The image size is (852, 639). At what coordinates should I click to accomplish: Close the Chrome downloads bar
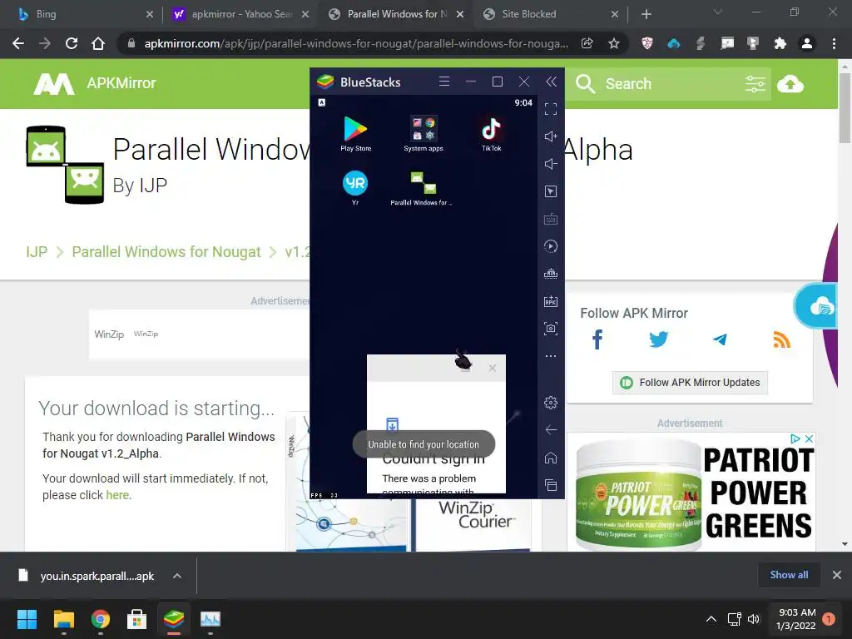point(837,575)
